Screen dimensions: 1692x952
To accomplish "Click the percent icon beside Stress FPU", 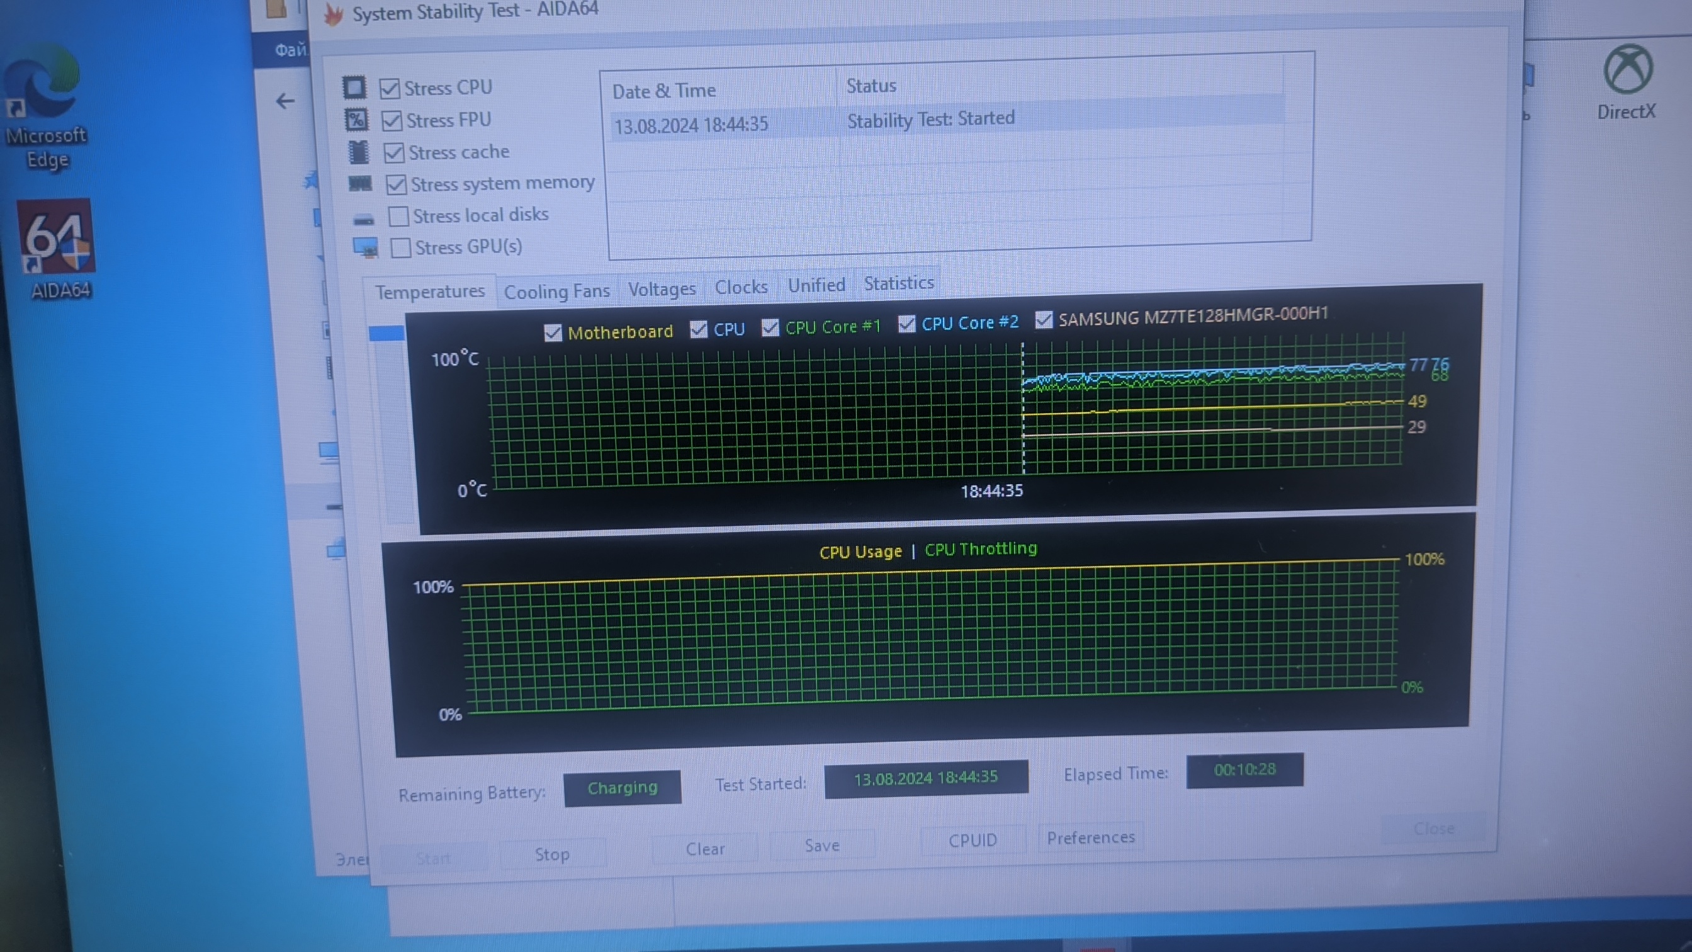I will click(x=357, y=120).
